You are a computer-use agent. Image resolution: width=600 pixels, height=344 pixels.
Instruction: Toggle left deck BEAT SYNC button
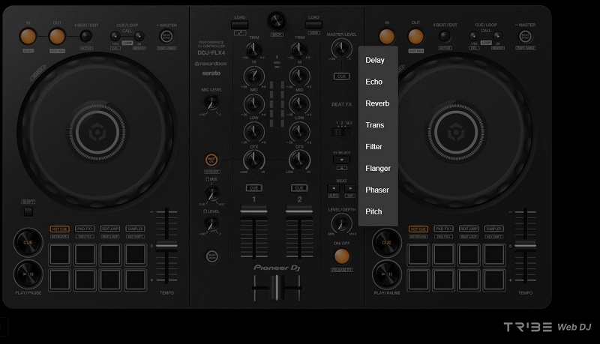click(166, 37)
